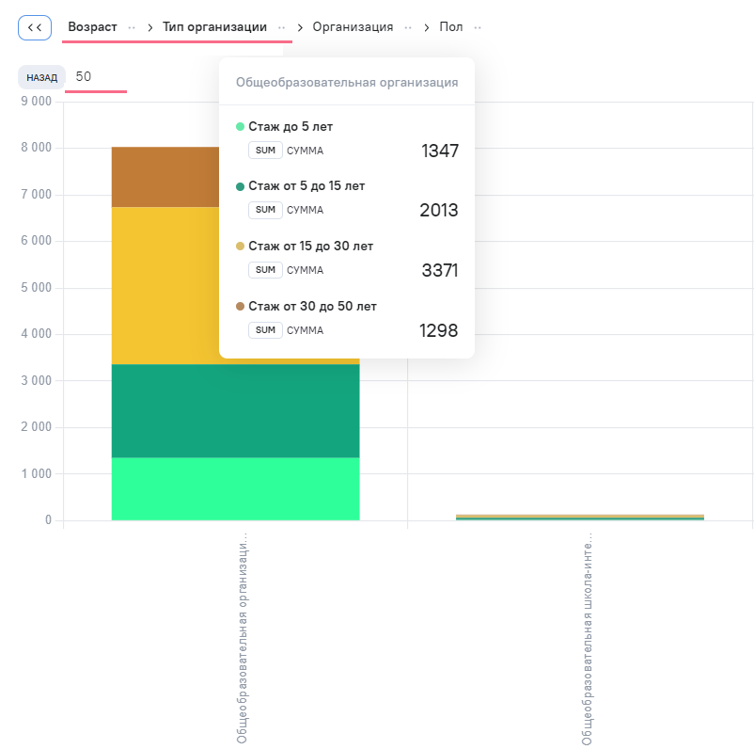This screenshot has width=754, height=749.
Task: Click the double-chevron collapse button
Action: pos(34,27)
